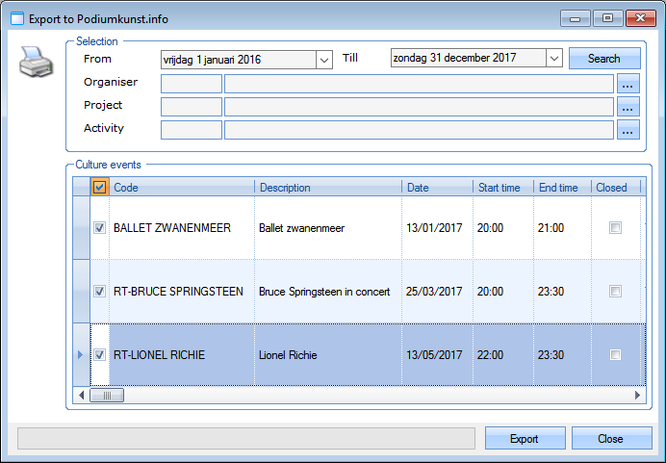Screen dimensions: 666x463
Task: Sort by the Code column header
Action: click(181, 188)
